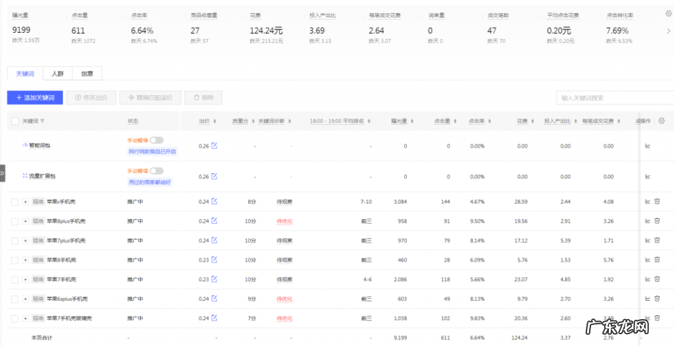Toggle the 智能词包 pause switch

157,140
